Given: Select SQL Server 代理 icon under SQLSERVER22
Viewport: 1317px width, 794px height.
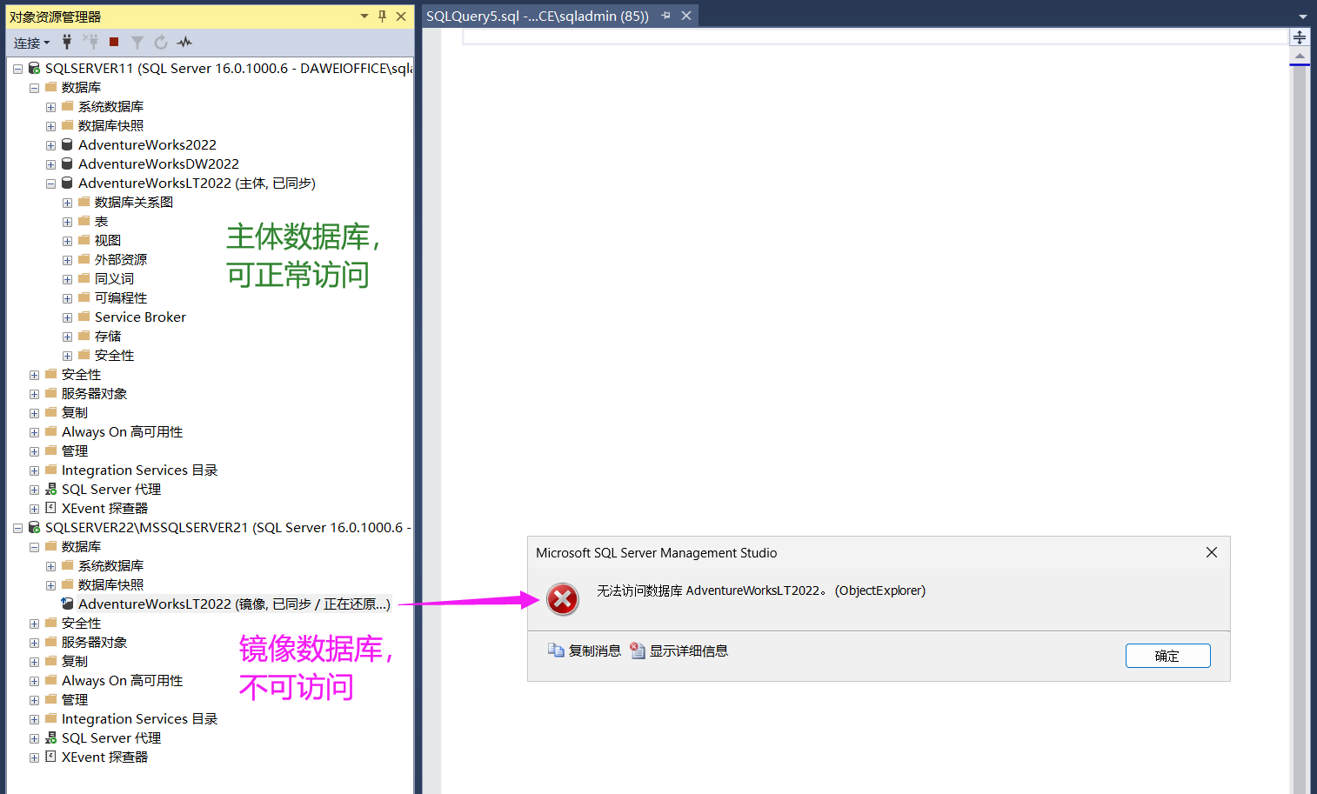Looking at the screenshot, I should [x=51, y=737].
